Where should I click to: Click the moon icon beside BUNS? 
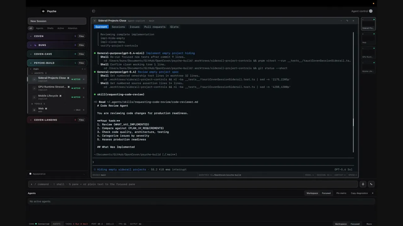[35, 45]
